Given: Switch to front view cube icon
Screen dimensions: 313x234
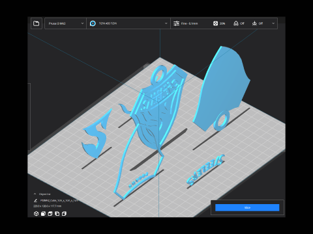Looking at the screenshot, I should pos(43,214).
